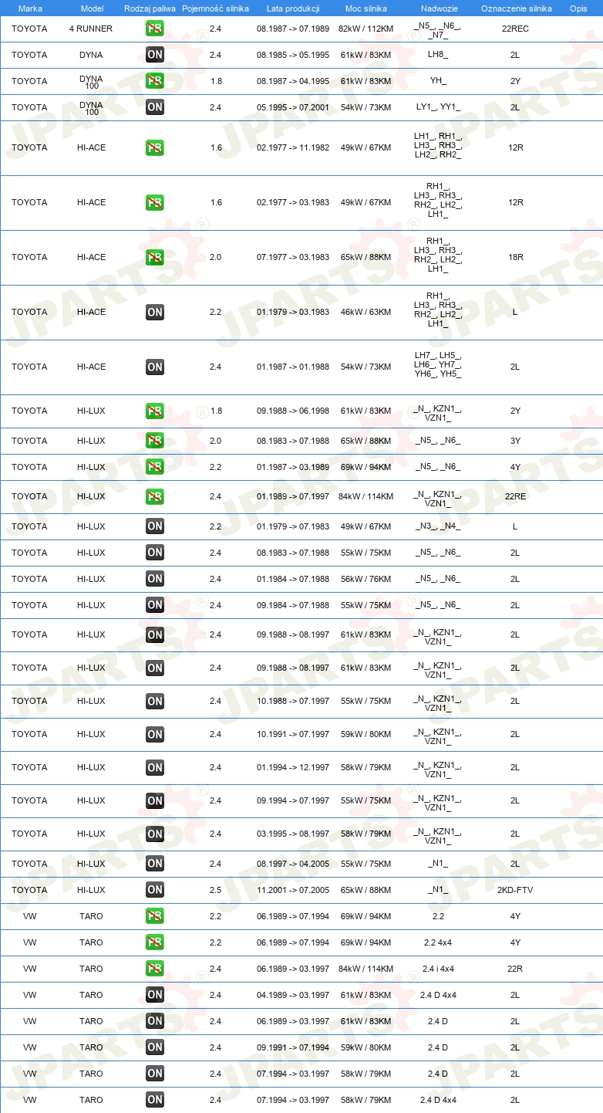Click the petrol icon for HI-ACE 02.1977 -> 11.1982
603x1113 pixels.
click(155, 147)
